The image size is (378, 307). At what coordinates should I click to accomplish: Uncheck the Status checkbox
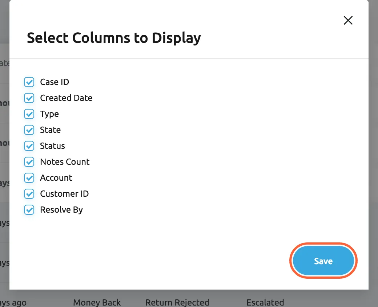pyautogui.click(x=29, y=146)
